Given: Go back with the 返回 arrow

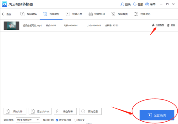Looking at the screenshot, I should point(7,14).
